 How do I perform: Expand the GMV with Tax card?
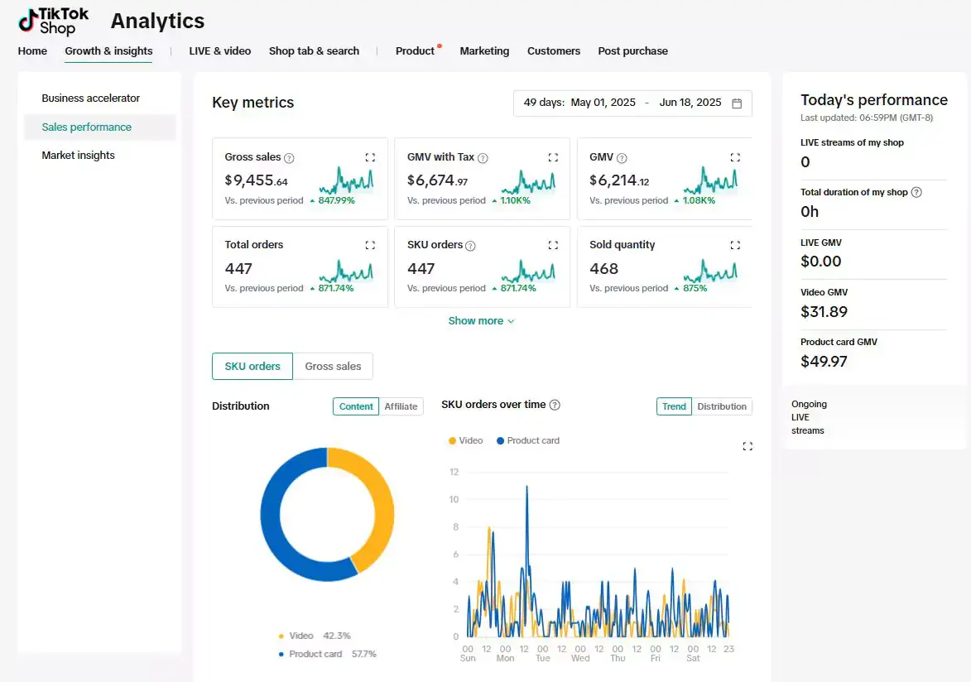553,157
